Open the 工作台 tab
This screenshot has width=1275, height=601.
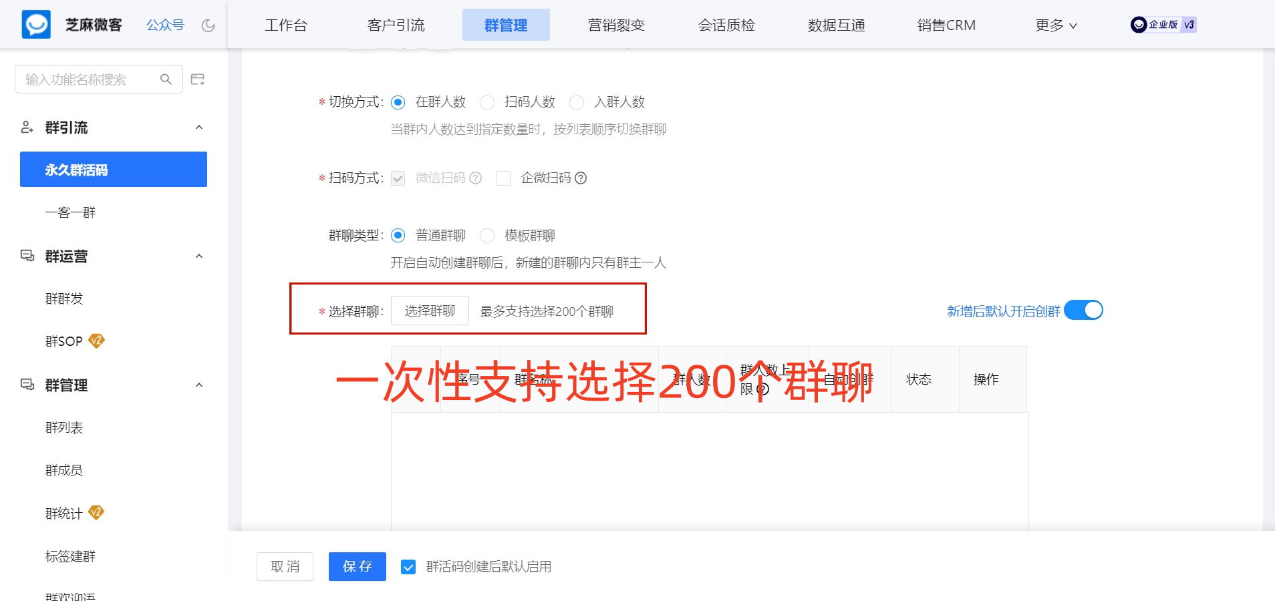[x=286, y=25]
